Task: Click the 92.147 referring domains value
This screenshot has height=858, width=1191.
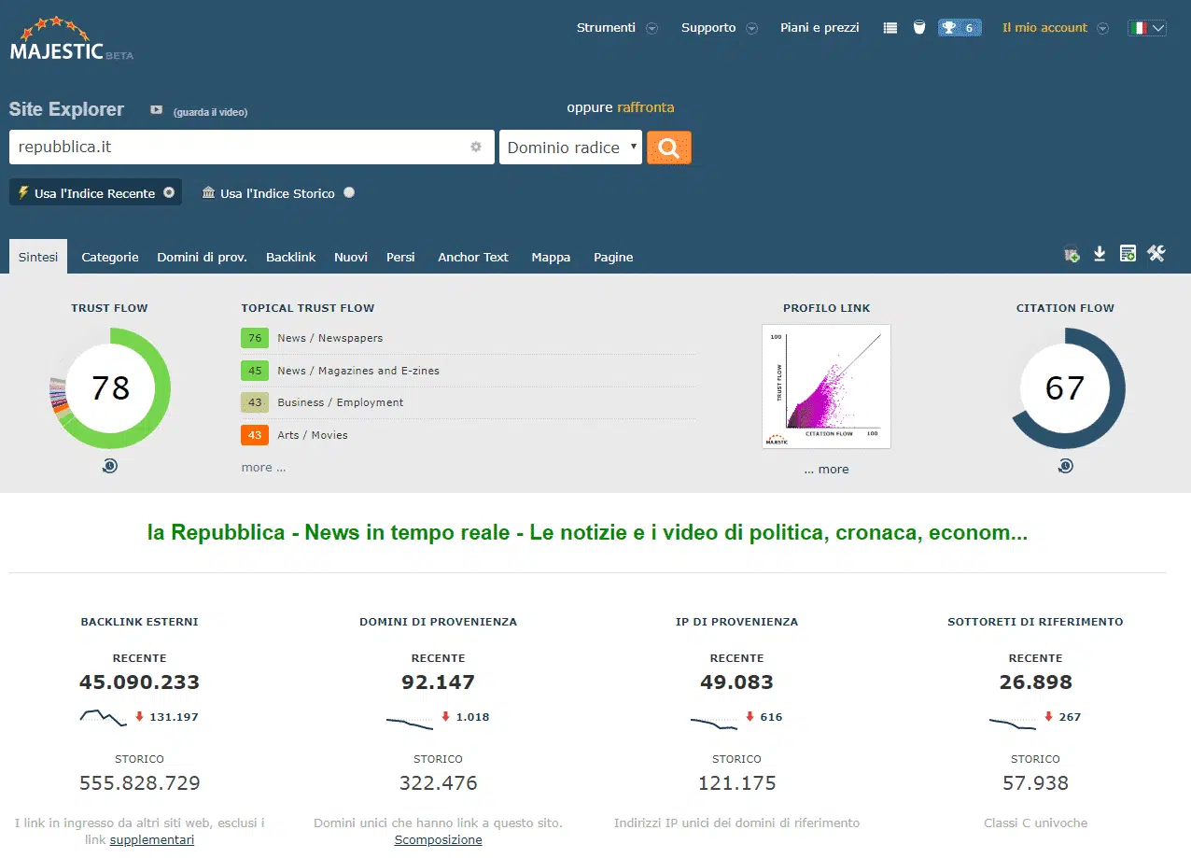Action: point(438,682)
